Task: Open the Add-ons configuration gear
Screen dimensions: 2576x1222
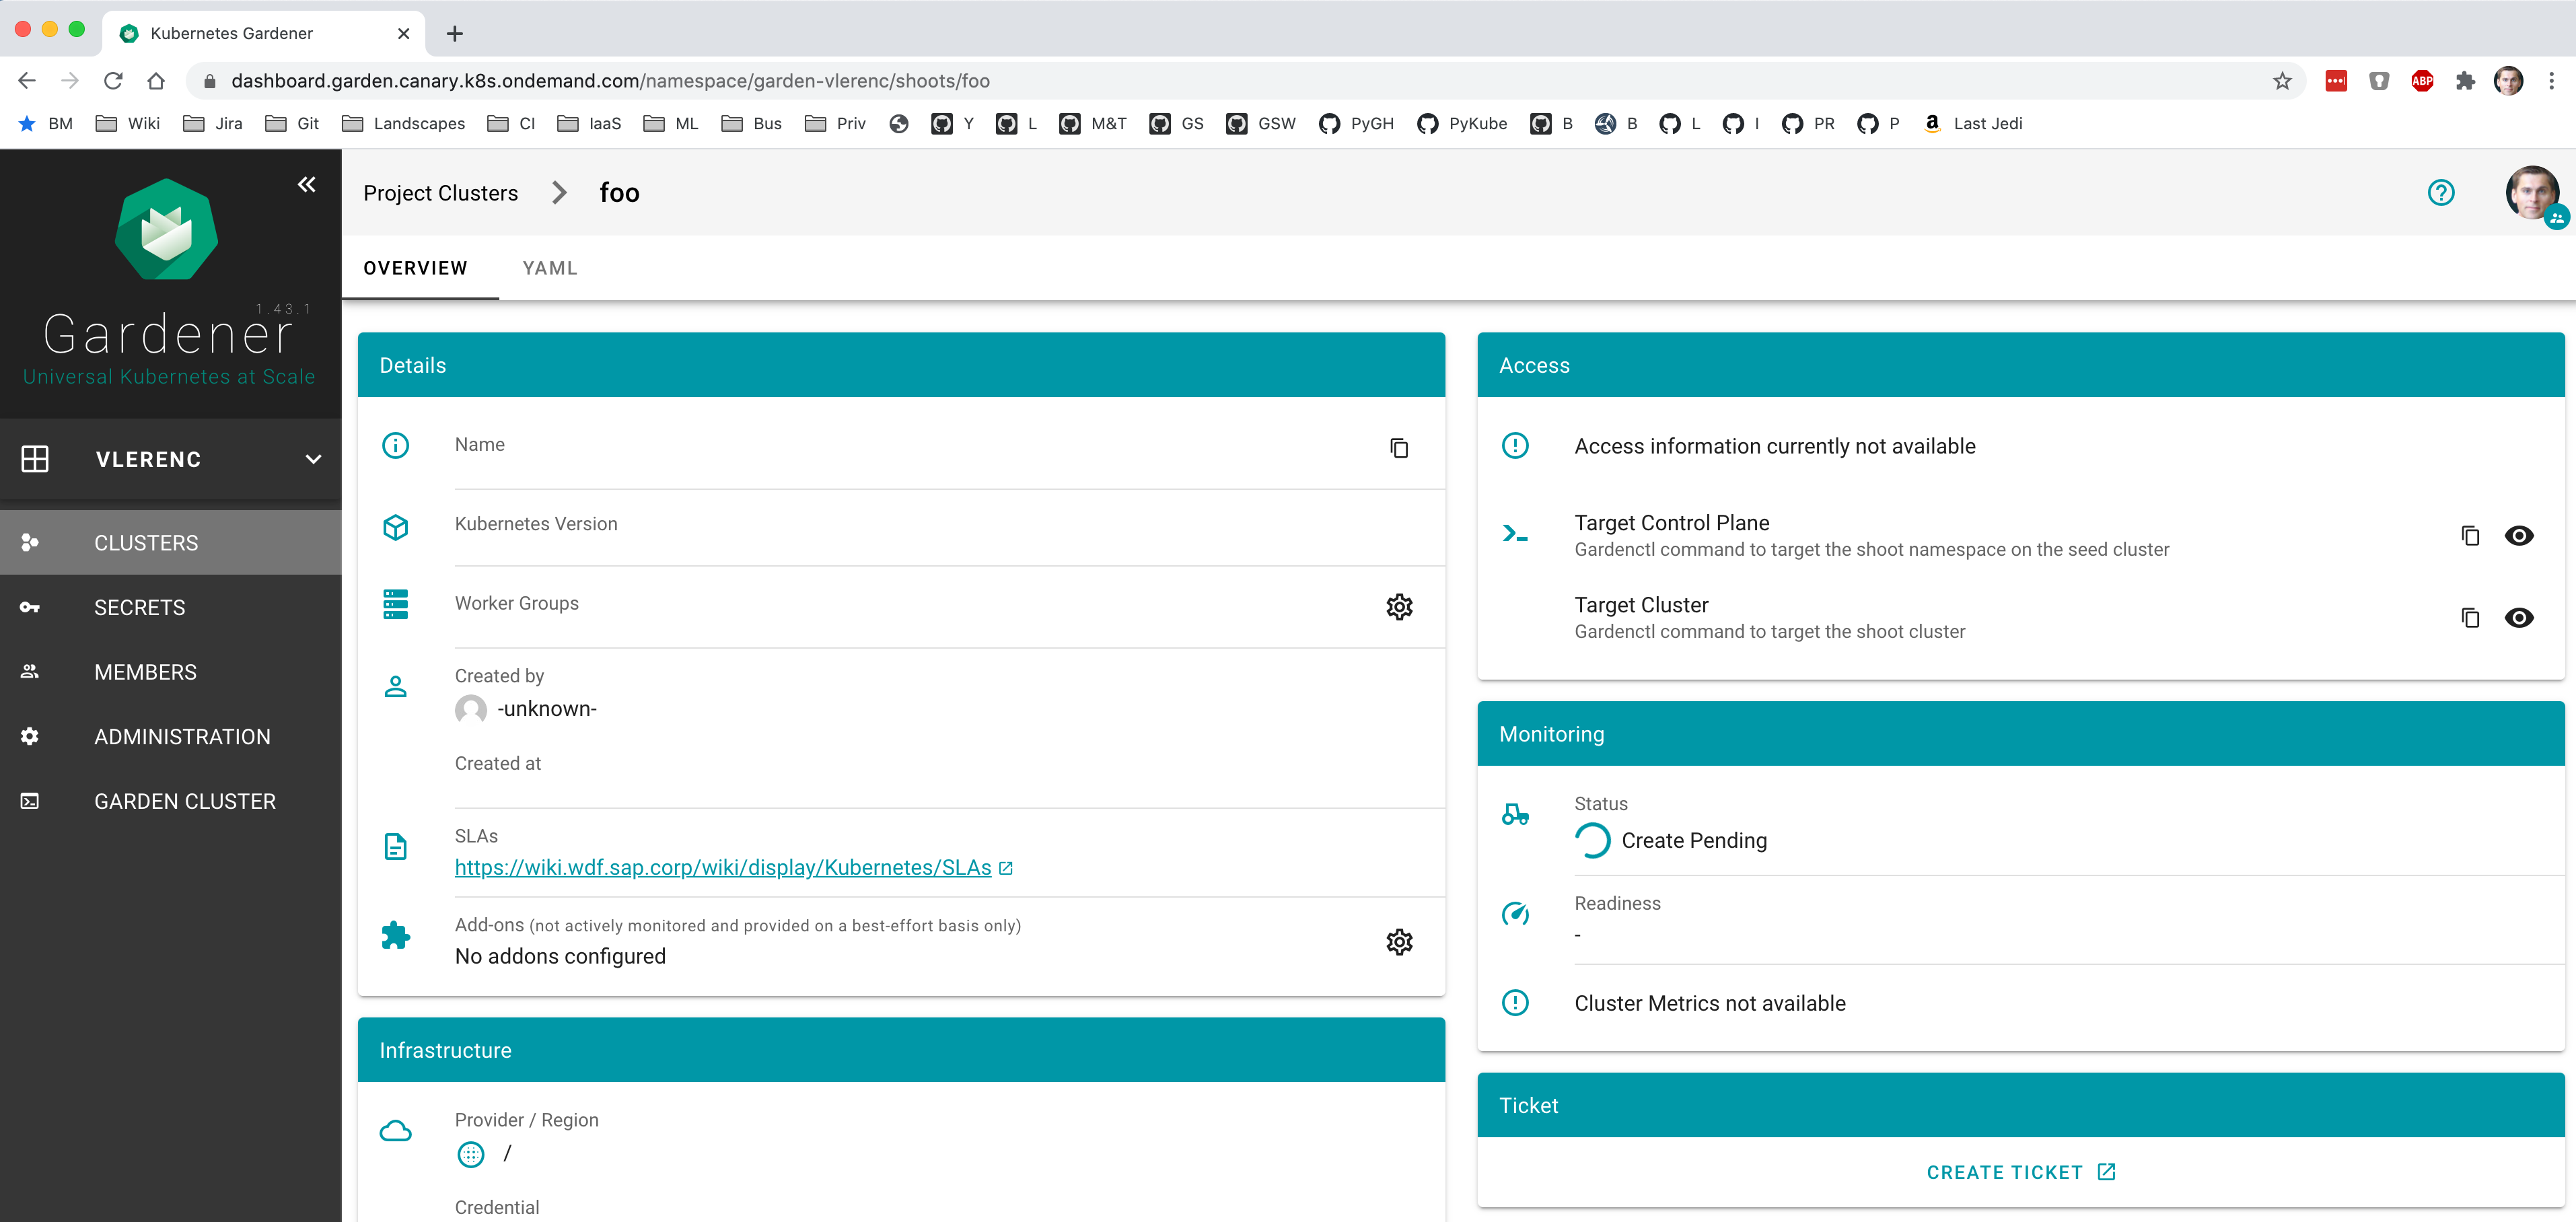Action: click(1399, 941)
